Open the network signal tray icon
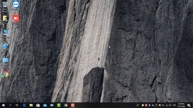Image resolution: width=193 pixels, height=108 pixels. click(166, 105)
